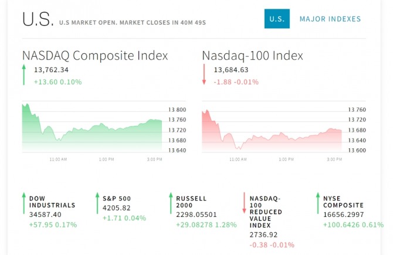Select the U.S. tab

[277, 19]
